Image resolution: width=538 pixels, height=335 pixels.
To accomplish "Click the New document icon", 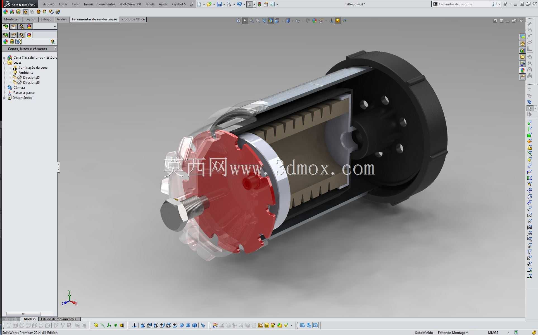I will 199,4.
